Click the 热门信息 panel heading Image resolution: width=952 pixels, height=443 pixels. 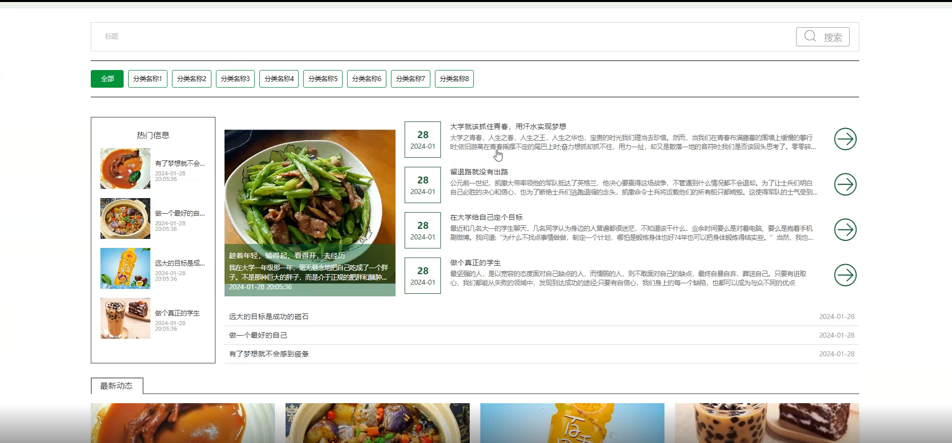point(153,135)
